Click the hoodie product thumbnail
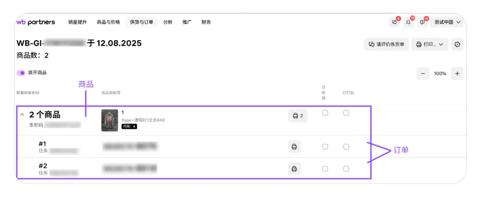 coord(110,120)
